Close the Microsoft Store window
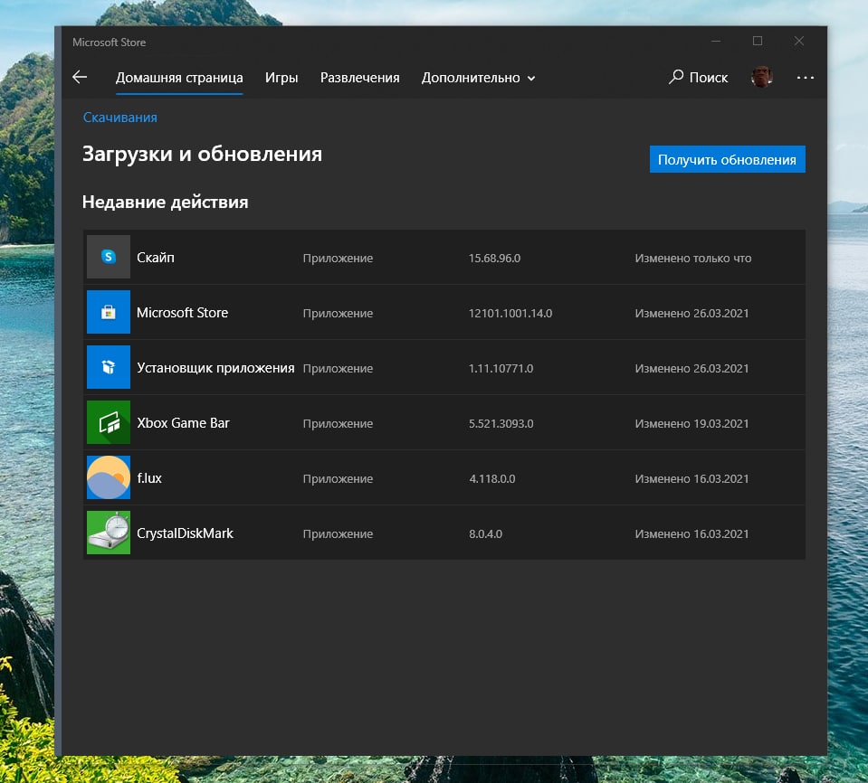 (x=799, y=41)
